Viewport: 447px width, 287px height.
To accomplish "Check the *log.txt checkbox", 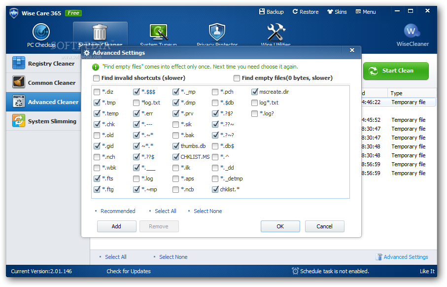I will click(x=136, y=103).
